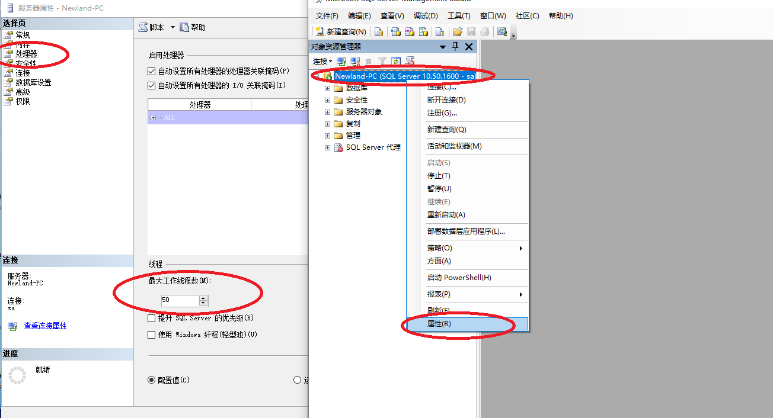773x418 pixels.
Task: Click the SQL Server Compact query icon
Action: coord(440,32)
